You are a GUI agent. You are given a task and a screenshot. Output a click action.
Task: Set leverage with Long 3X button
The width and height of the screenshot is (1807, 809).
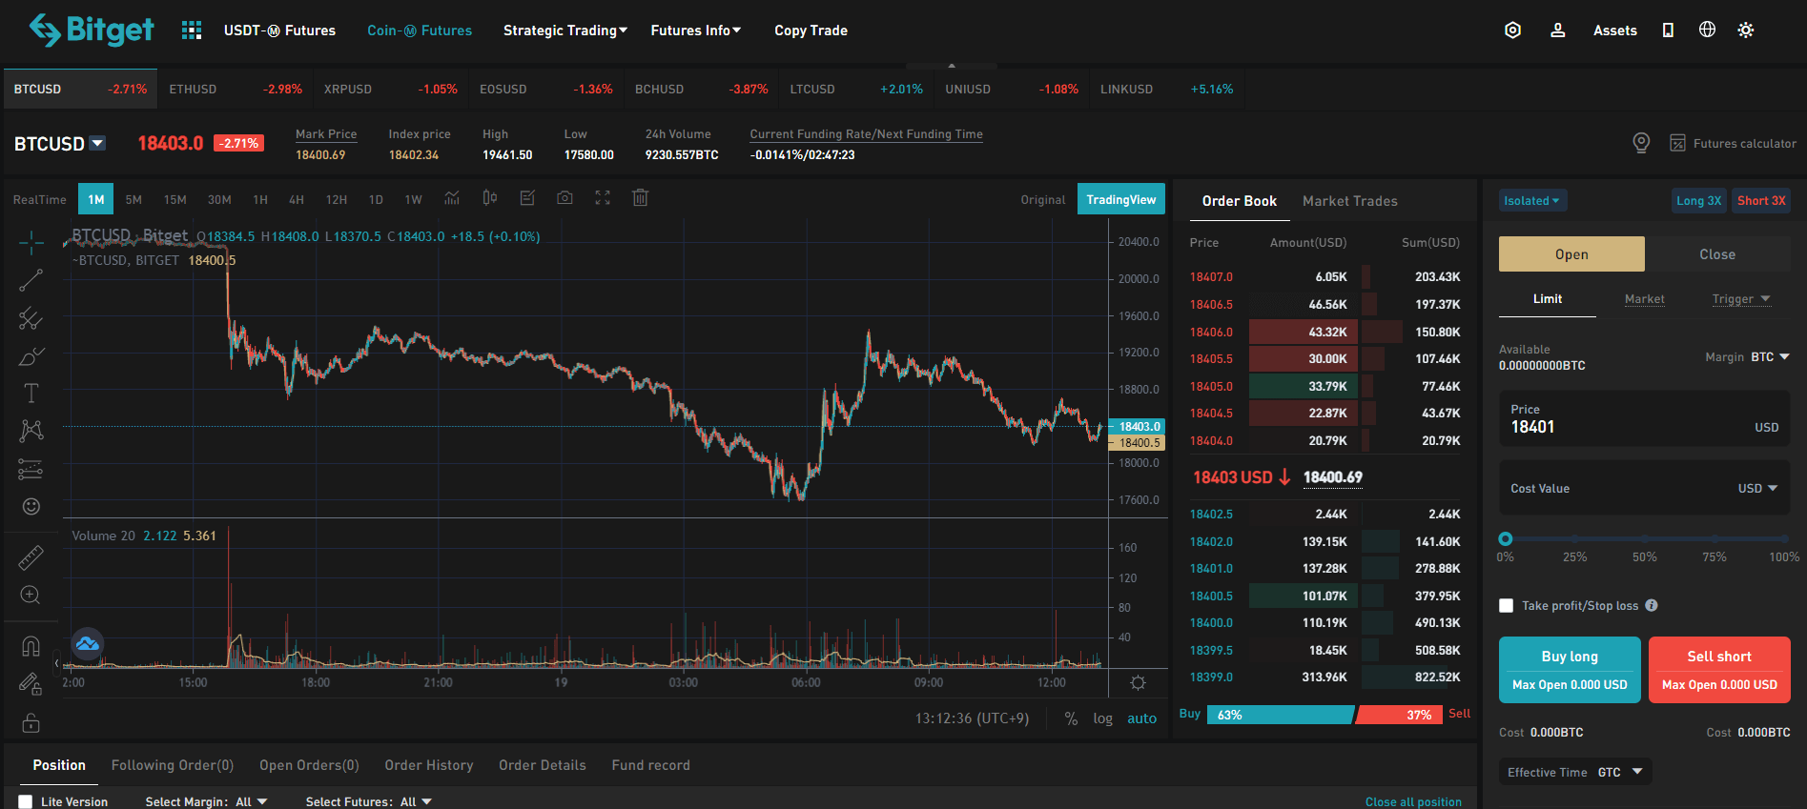[1699, 200]
